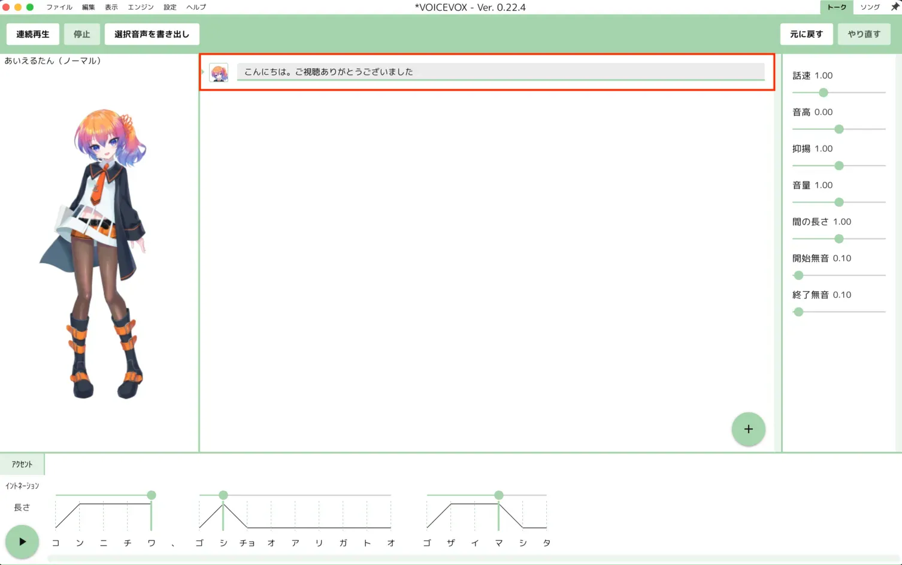Click the ワ mora in the first phrase
The width and height of the screenshot is (902, 565).
click(152, 543)
